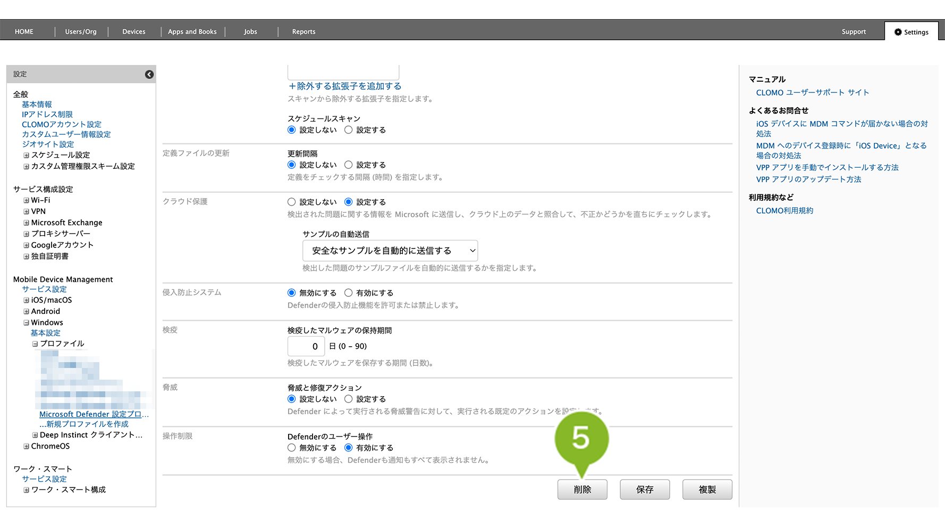Viewport: 945px width, 531px height.
Task: Expand the Wi-Fi tree node icon
Action: [26, 201]
